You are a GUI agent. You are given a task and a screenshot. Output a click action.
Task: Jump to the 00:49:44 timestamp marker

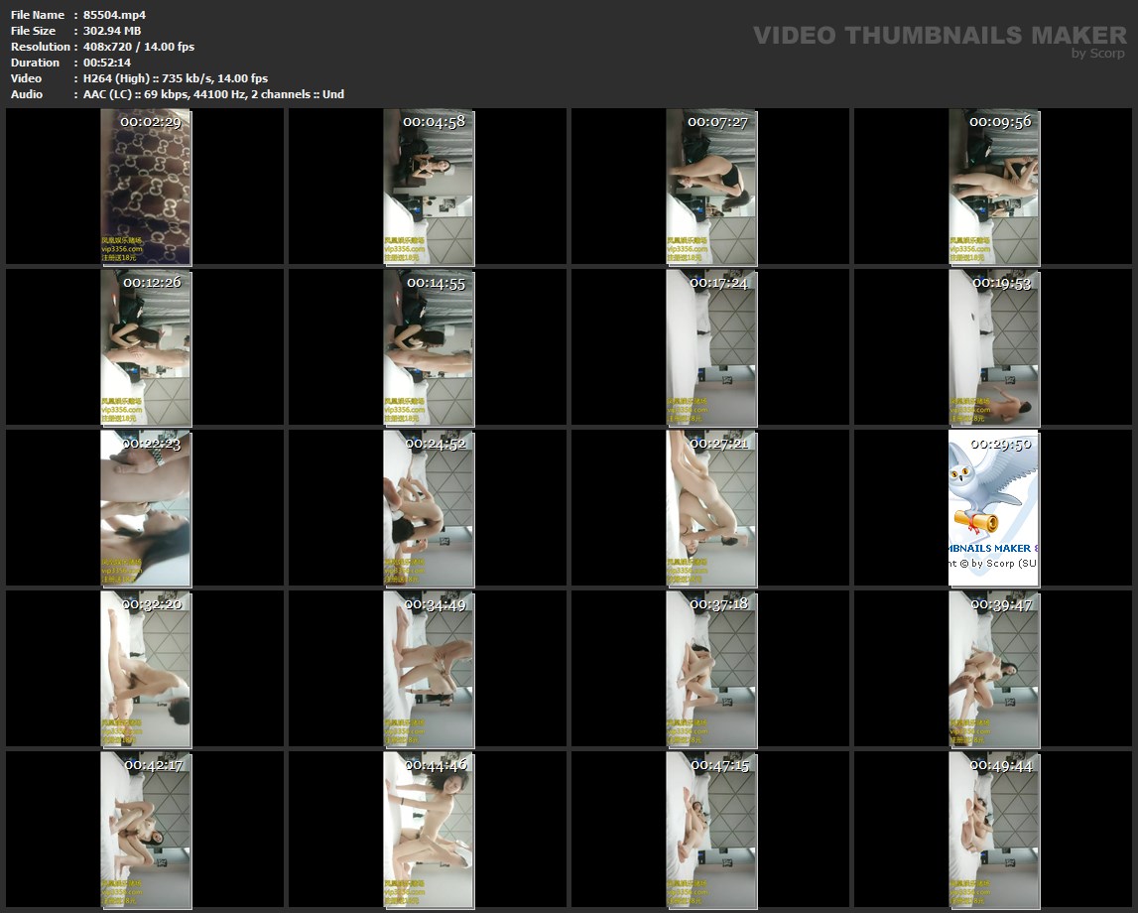click(1003, 765)
